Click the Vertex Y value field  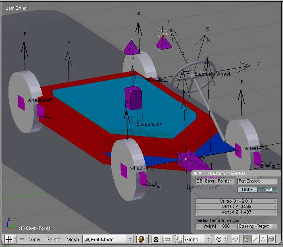236,206
